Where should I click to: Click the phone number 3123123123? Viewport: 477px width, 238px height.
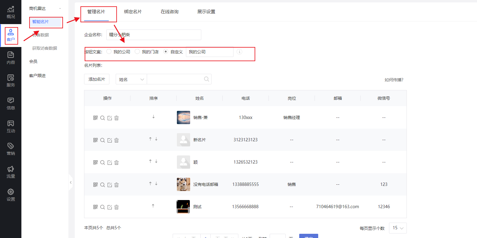pos(246,140)
